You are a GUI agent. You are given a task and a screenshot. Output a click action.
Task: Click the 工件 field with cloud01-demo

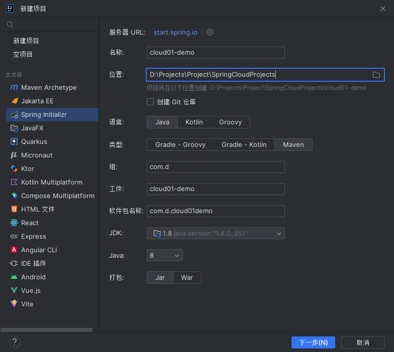coord(216,189)
